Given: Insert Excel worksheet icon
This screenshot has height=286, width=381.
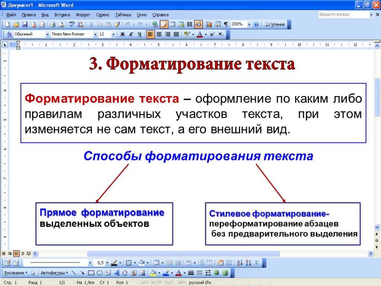Looking at the screenshot, I should (x=181, y=24).
